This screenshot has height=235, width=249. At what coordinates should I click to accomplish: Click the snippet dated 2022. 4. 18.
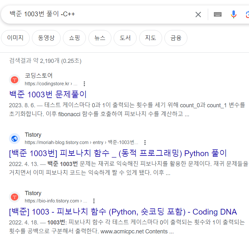(127, 227)
